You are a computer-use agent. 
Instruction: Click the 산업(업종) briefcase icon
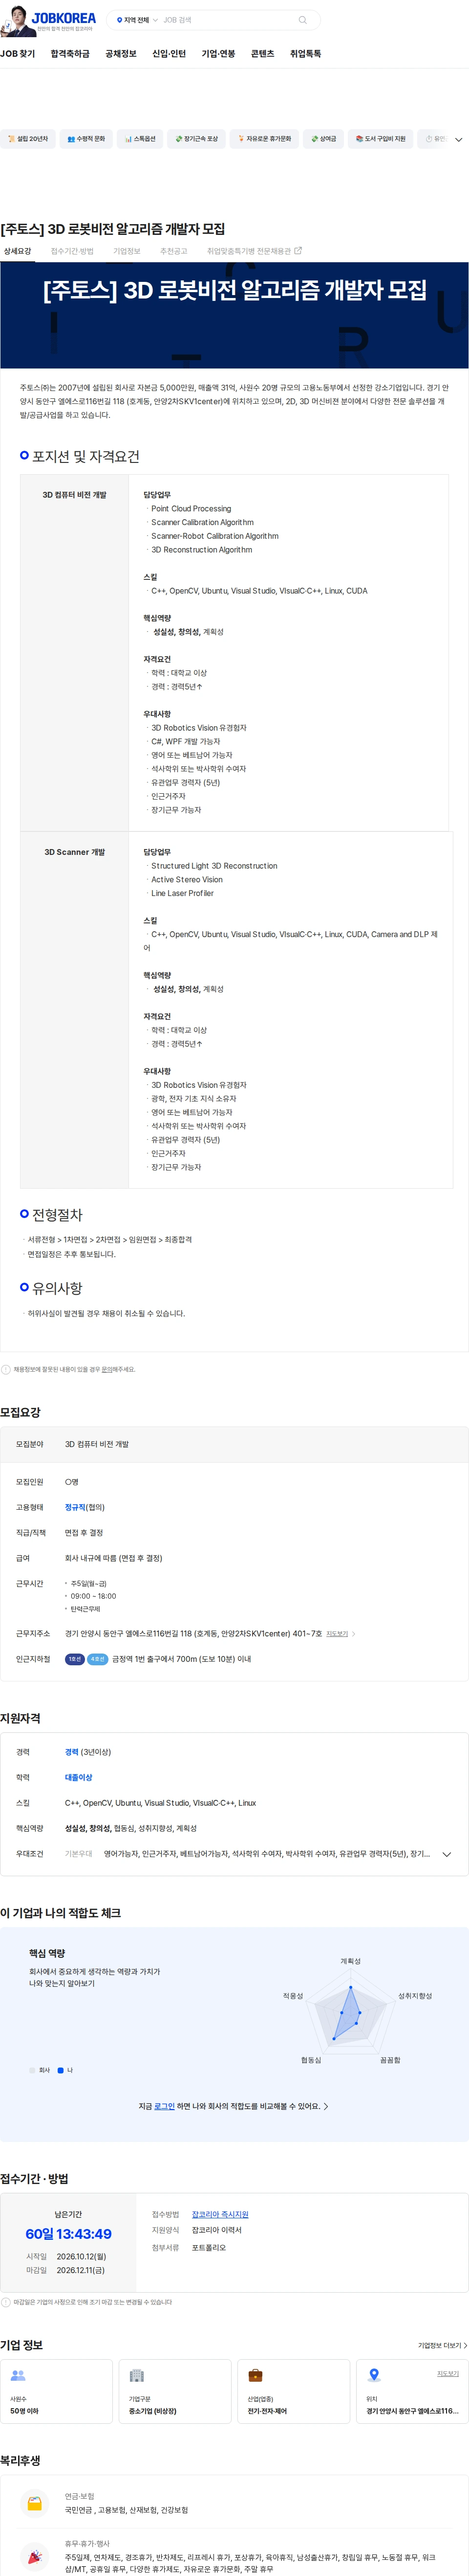click(256, 2375)
